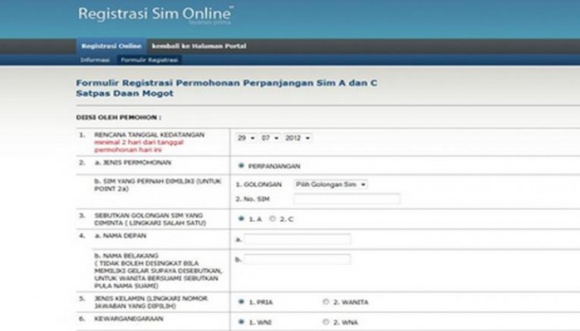This screenshot has height=331, width=580.
Task: Switch to the Informasi sub-tab
Action: pyautogui.click(x=94, y=60)
